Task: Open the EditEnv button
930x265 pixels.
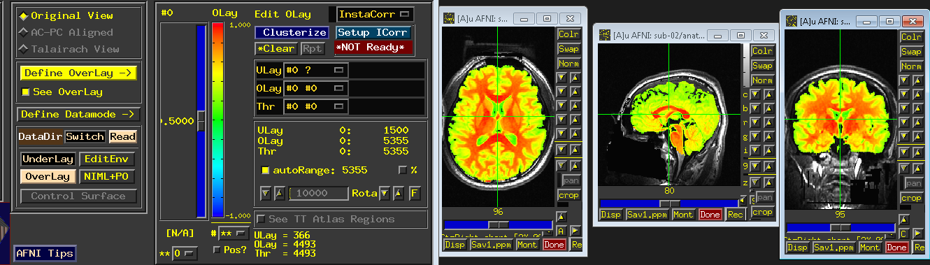Action: pos(107,159)
